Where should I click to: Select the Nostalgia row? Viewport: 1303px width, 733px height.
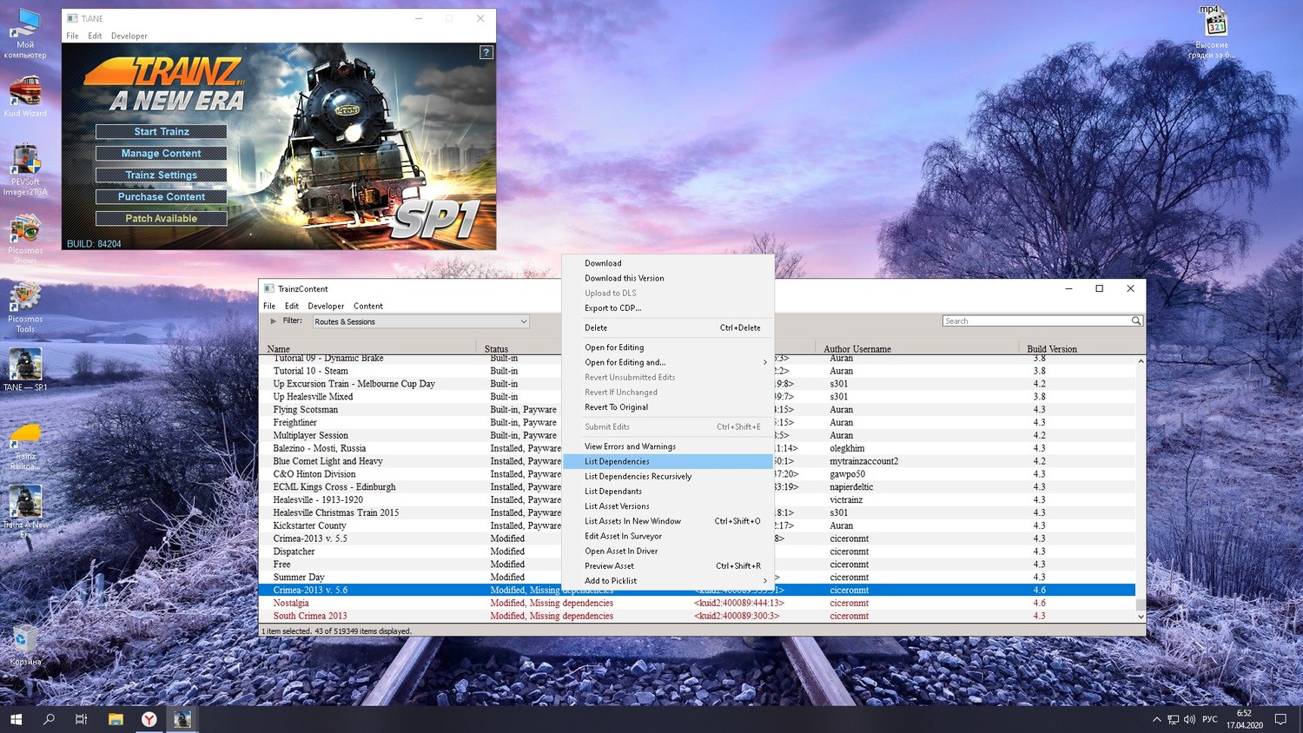click(697, 603)
